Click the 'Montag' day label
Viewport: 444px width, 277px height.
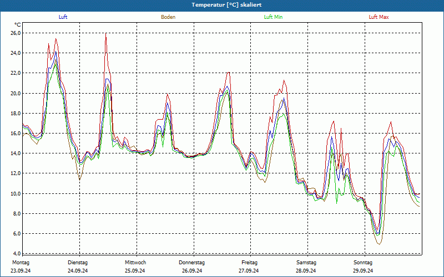21,263
